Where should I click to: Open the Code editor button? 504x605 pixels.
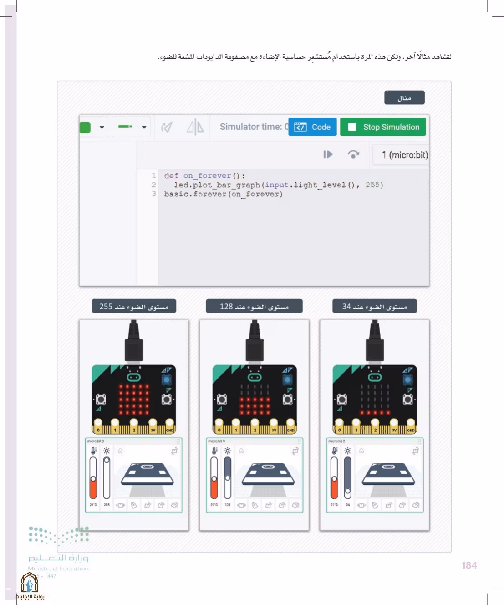pos(313,127)
